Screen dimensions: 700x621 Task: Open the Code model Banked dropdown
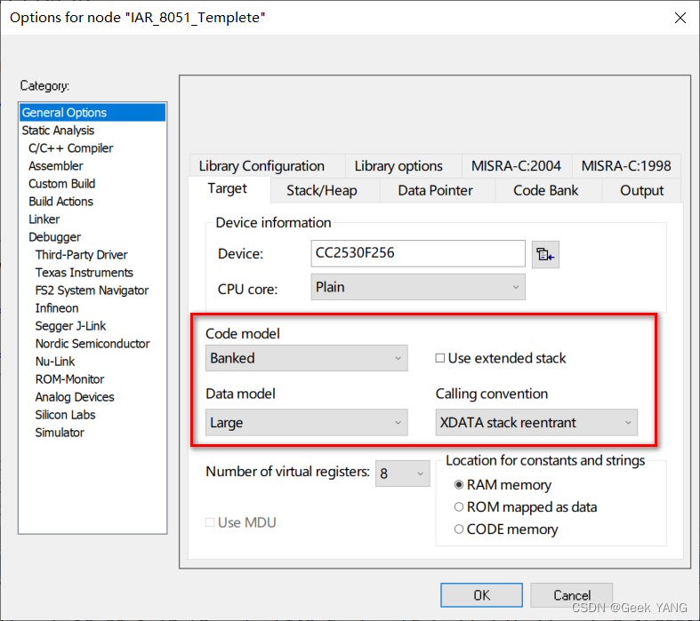(306, 358)
